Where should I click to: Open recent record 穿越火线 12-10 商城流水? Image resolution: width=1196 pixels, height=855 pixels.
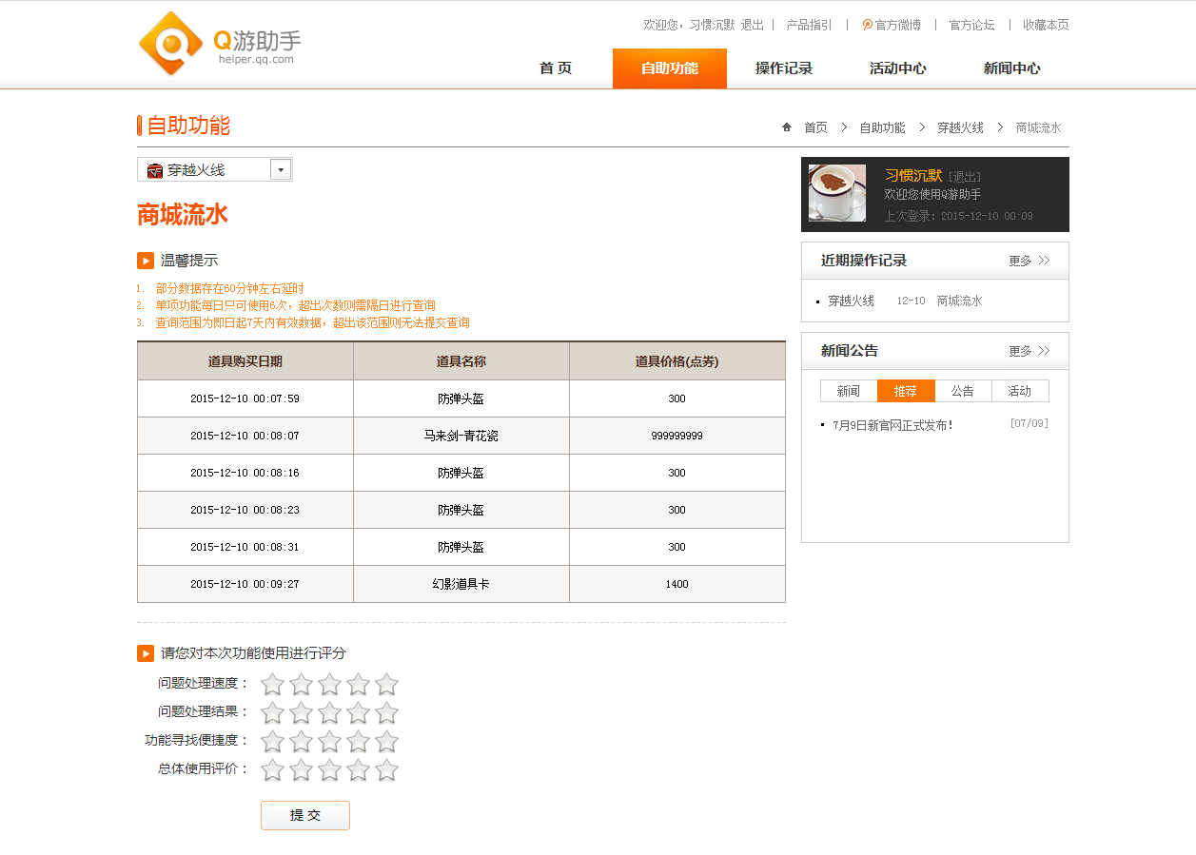point(905,301)
